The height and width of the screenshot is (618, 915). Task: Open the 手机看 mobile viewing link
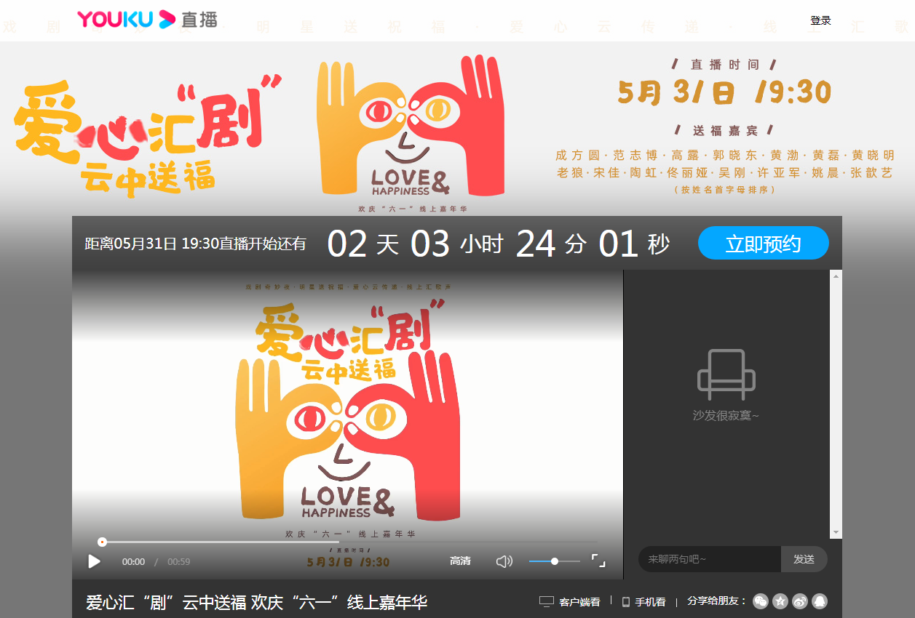pyautogui.click(x=650, y=602)
